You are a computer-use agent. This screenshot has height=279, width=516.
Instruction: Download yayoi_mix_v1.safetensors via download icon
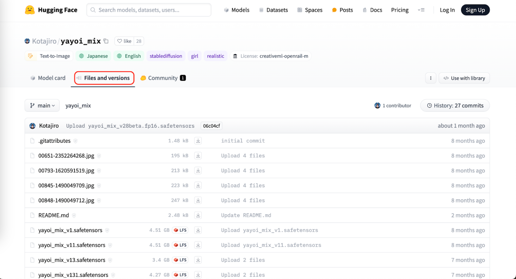tap(198, 230)
